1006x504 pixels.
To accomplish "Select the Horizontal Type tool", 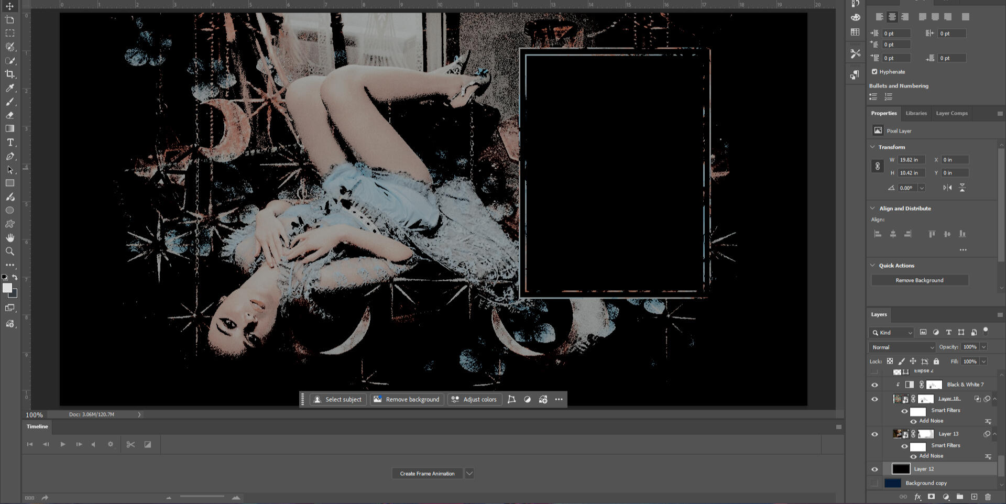I will coord(9,143).
